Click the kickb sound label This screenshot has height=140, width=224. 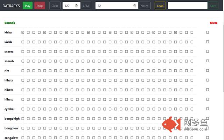point(8,42)
